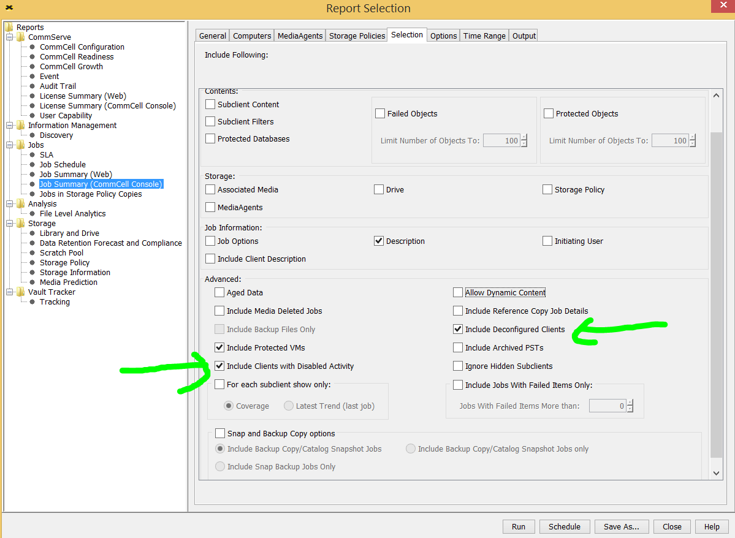Check the Failed Objects option
Screen dimensions: 735x538
(380, 113)
